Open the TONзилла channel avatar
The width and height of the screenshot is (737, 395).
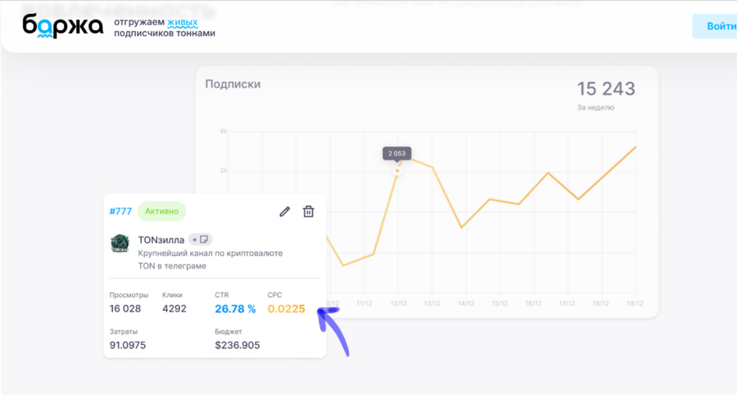(x=120, y=244)
